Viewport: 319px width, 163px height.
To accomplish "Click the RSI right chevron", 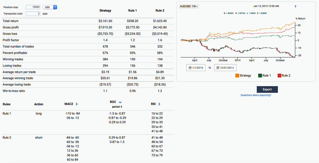I will pos(159,104).
